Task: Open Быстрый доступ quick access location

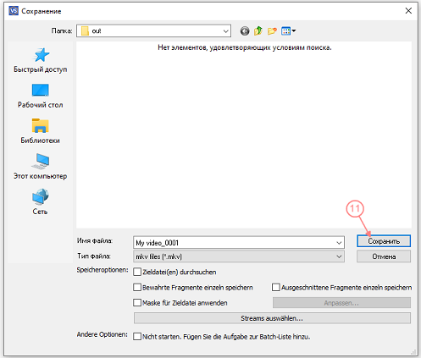Action: click(41, 60)
